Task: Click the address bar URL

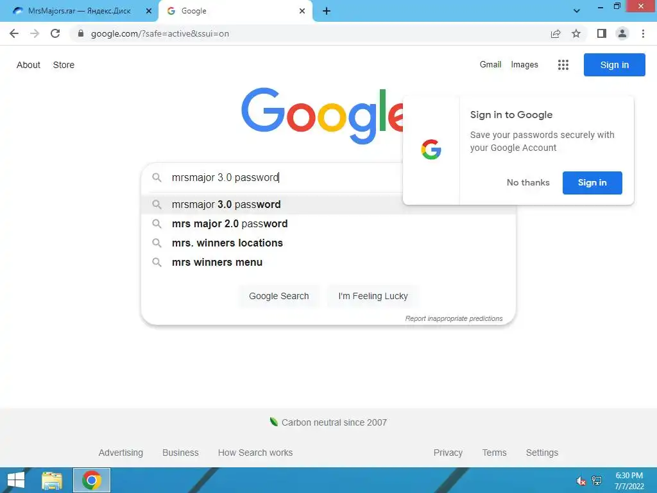Action: click(x=160, y=33)
